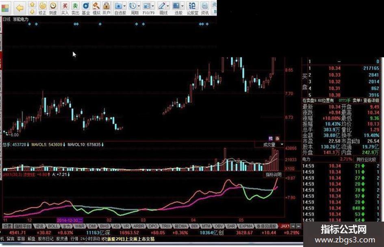Click the yellow up arrow icon
The image size is (384, 247).
[32, 5]
